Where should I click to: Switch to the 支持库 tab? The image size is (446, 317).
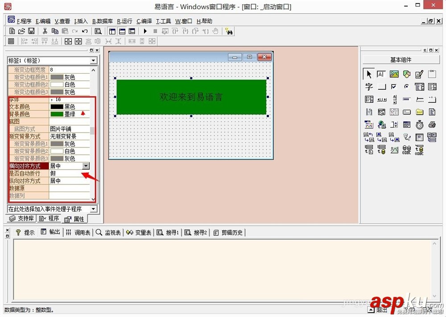(21, 218)
